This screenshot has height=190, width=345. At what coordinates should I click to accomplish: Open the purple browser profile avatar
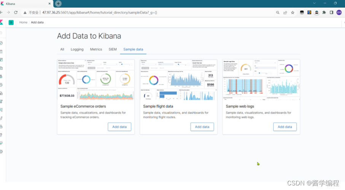339,13
